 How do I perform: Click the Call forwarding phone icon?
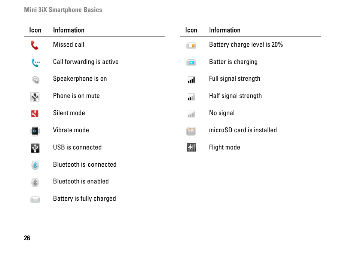click(36, 62)
